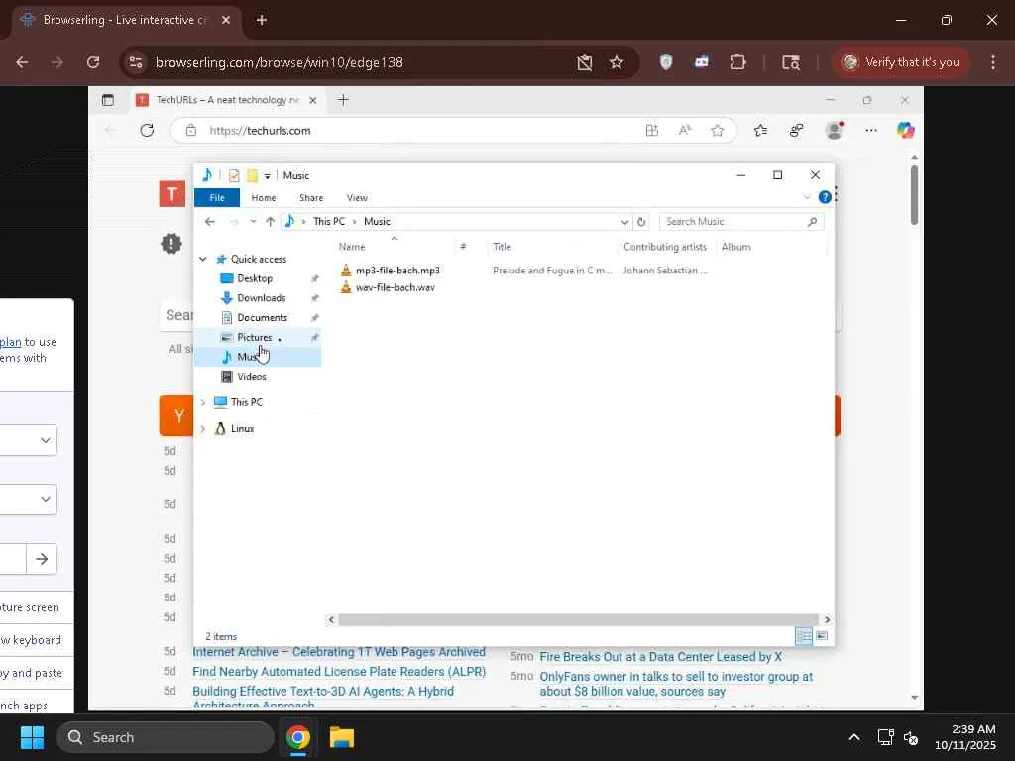Open Windows Start menu

(x=32, y=737)
